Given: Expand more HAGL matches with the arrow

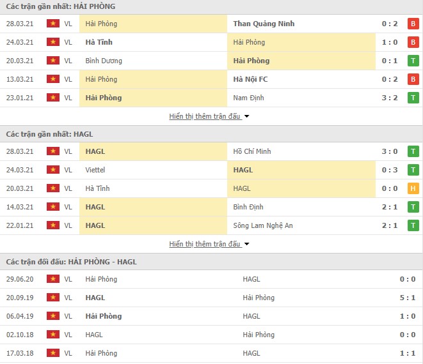Looking at the screenshot, I should pyautogui.click(x=247, y=245).
